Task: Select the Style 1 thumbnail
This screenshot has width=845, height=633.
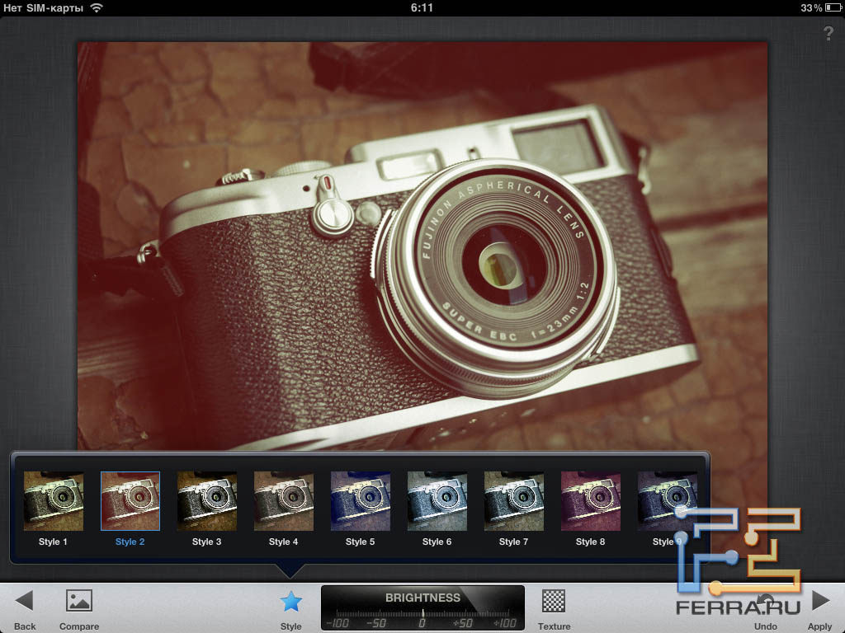Action: [x=54, y=501]
